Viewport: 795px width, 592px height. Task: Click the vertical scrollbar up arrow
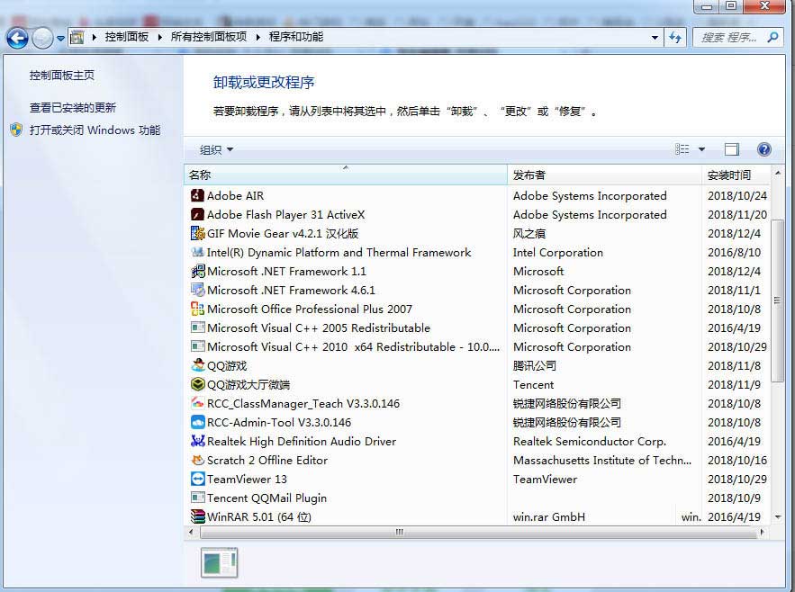pos(778,174)
